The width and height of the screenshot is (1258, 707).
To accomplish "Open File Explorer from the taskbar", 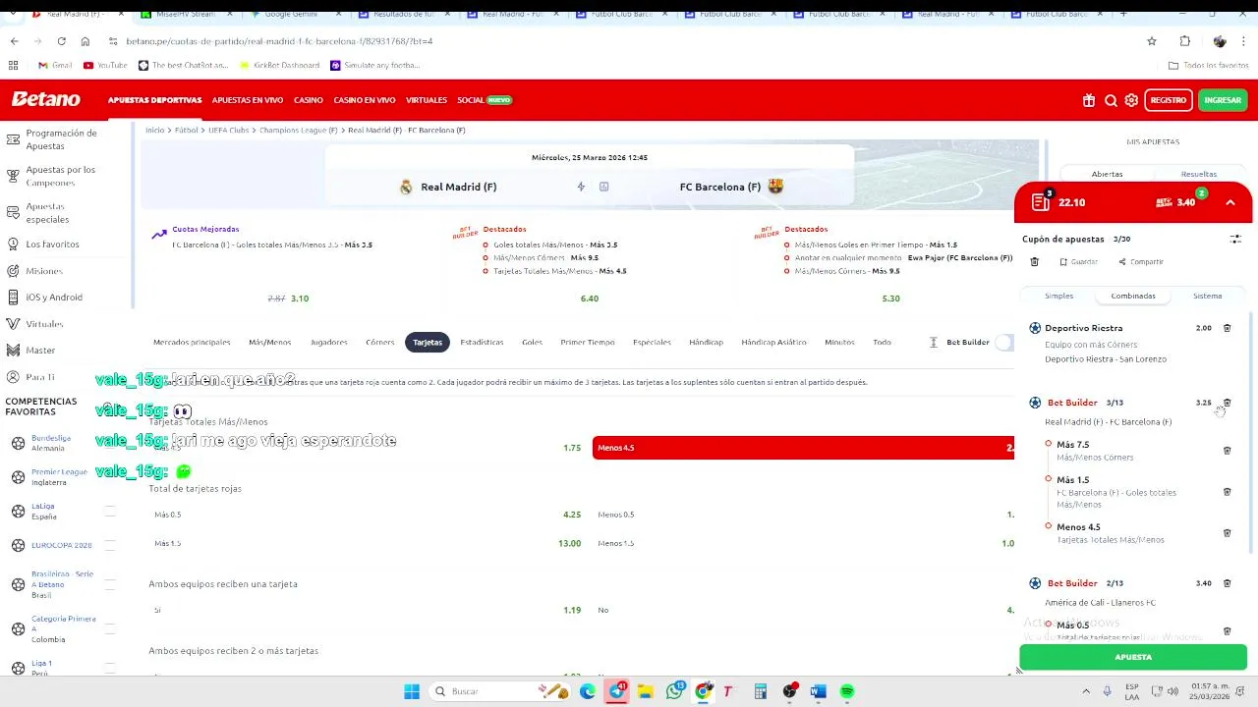I will 646,691.
